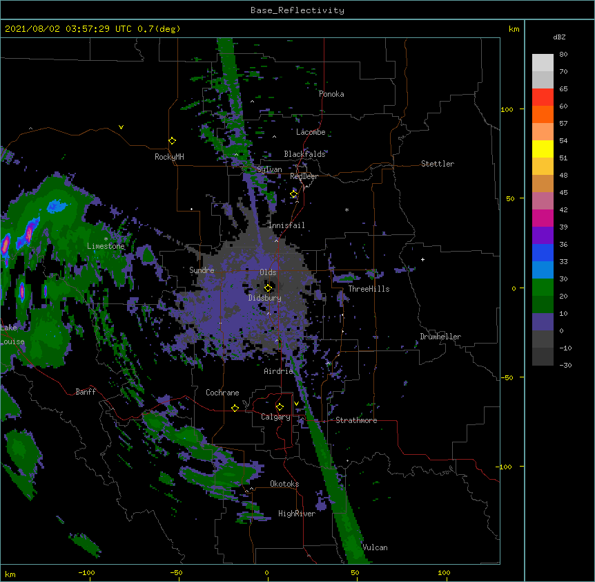Viewport: 595px width, 582px height.
Task: Click the RedDeer city label
Action: [x=304, y=176]
